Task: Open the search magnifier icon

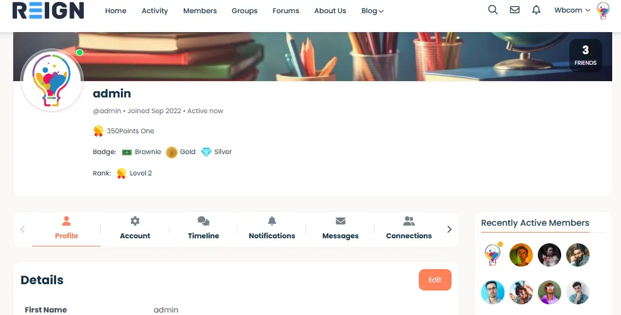Action: [493, 10]
